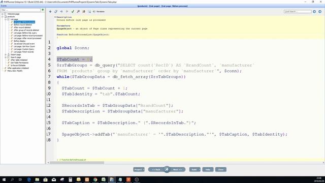Screen dimensions: 325x183
Task: Click into the Quick Search field
Action: click(x=298, y=12)
